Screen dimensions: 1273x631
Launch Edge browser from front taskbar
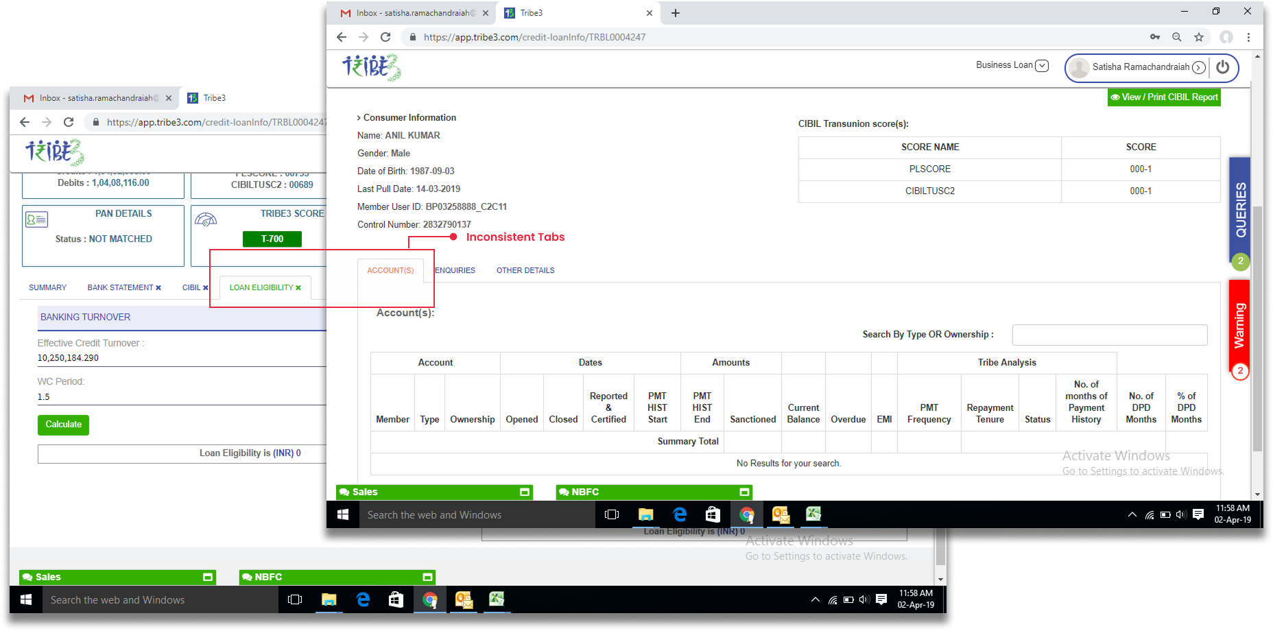(x=680, y=514)
